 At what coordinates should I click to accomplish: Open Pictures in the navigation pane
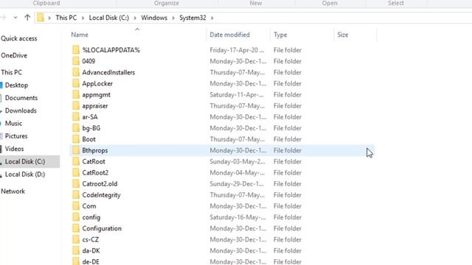click(16, 135)
